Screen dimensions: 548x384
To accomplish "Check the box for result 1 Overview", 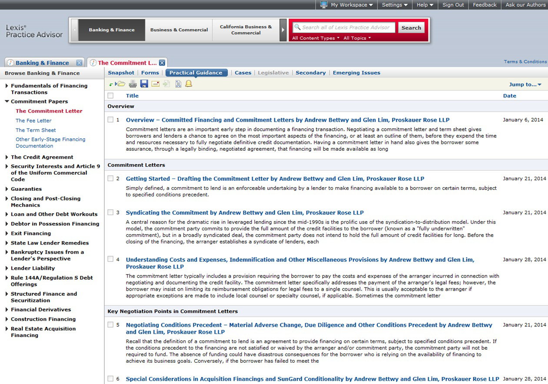I will 110,119.
